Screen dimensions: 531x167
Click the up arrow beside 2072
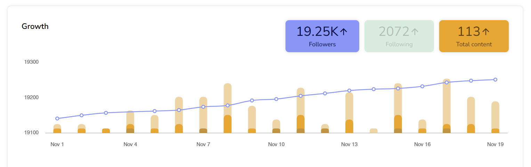415,32
